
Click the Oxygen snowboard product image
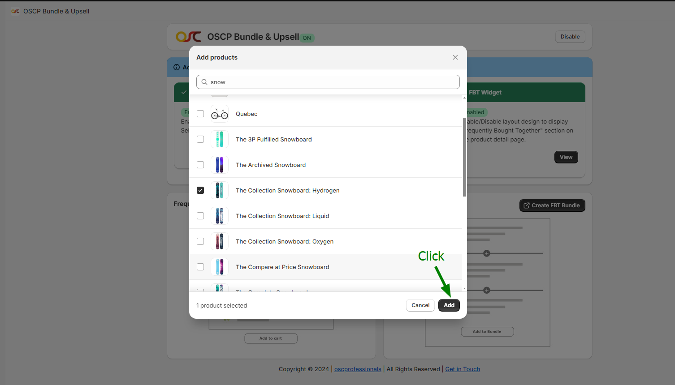point(220,242)
